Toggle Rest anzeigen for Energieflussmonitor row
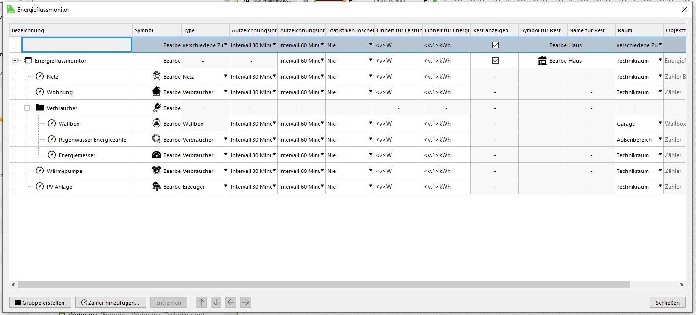Screen dimensions: 696x315 [495, 60]
